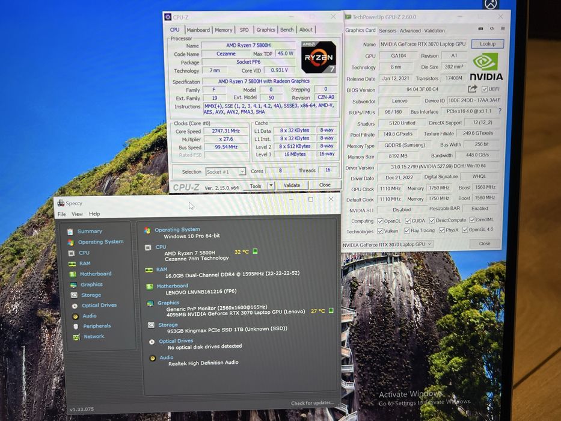Click the Lookup button in GPU-Z

coord(488,44)
